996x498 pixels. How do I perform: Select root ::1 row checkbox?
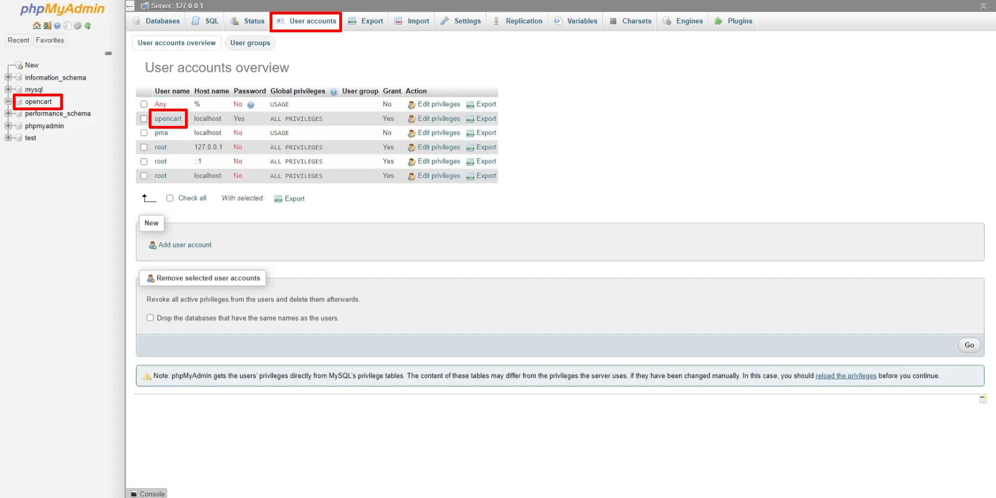pyautogui.click(x=144, y=162)
